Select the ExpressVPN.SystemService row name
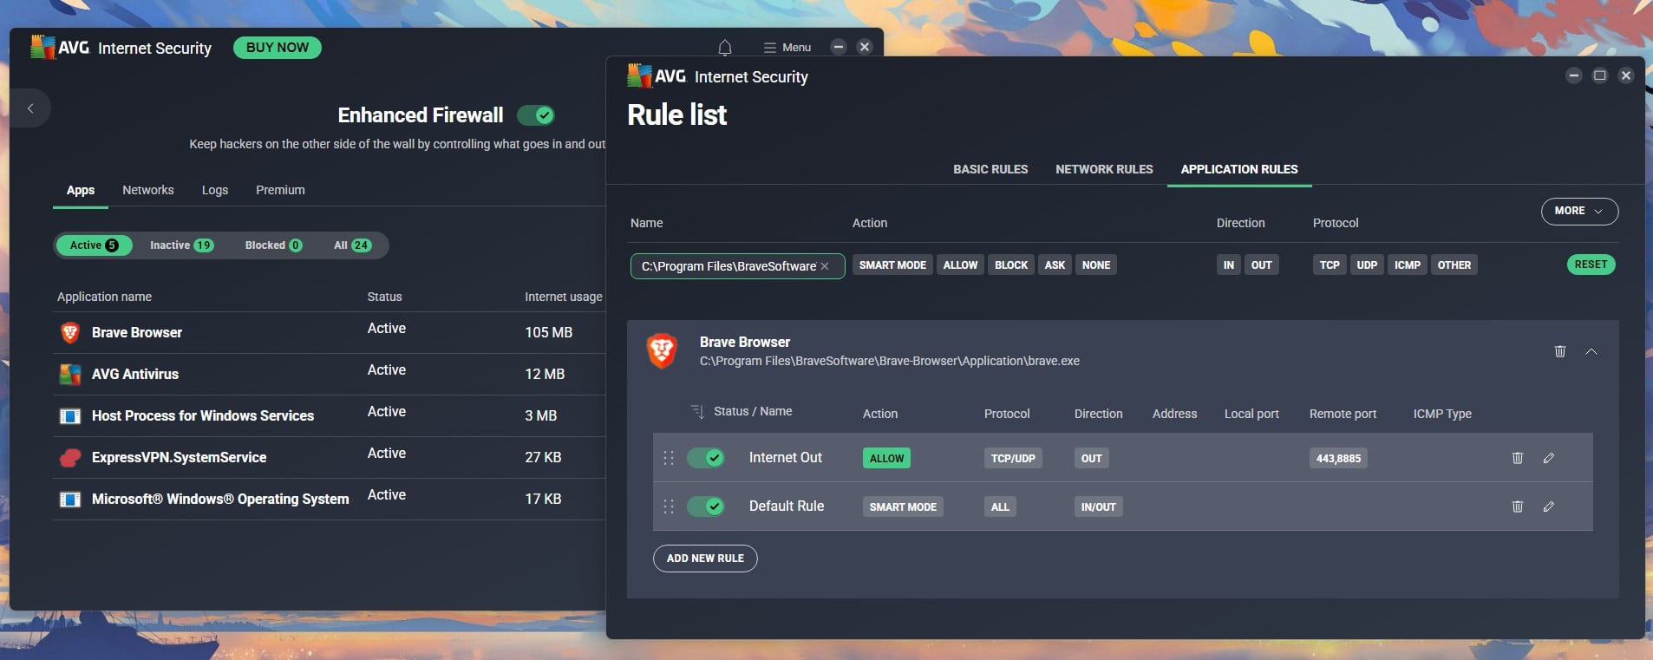The height and width of the screenshot is (660, 1653). tap(179, 457)
